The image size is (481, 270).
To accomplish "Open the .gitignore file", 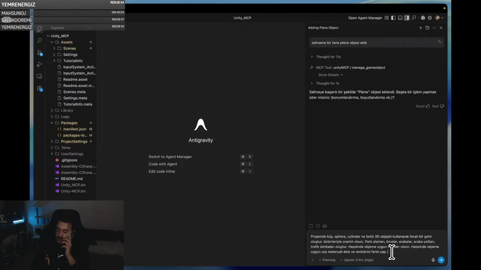I will click(x=69, y=160).
